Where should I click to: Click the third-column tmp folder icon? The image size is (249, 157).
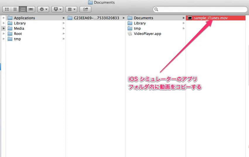(x=130, y=29)
